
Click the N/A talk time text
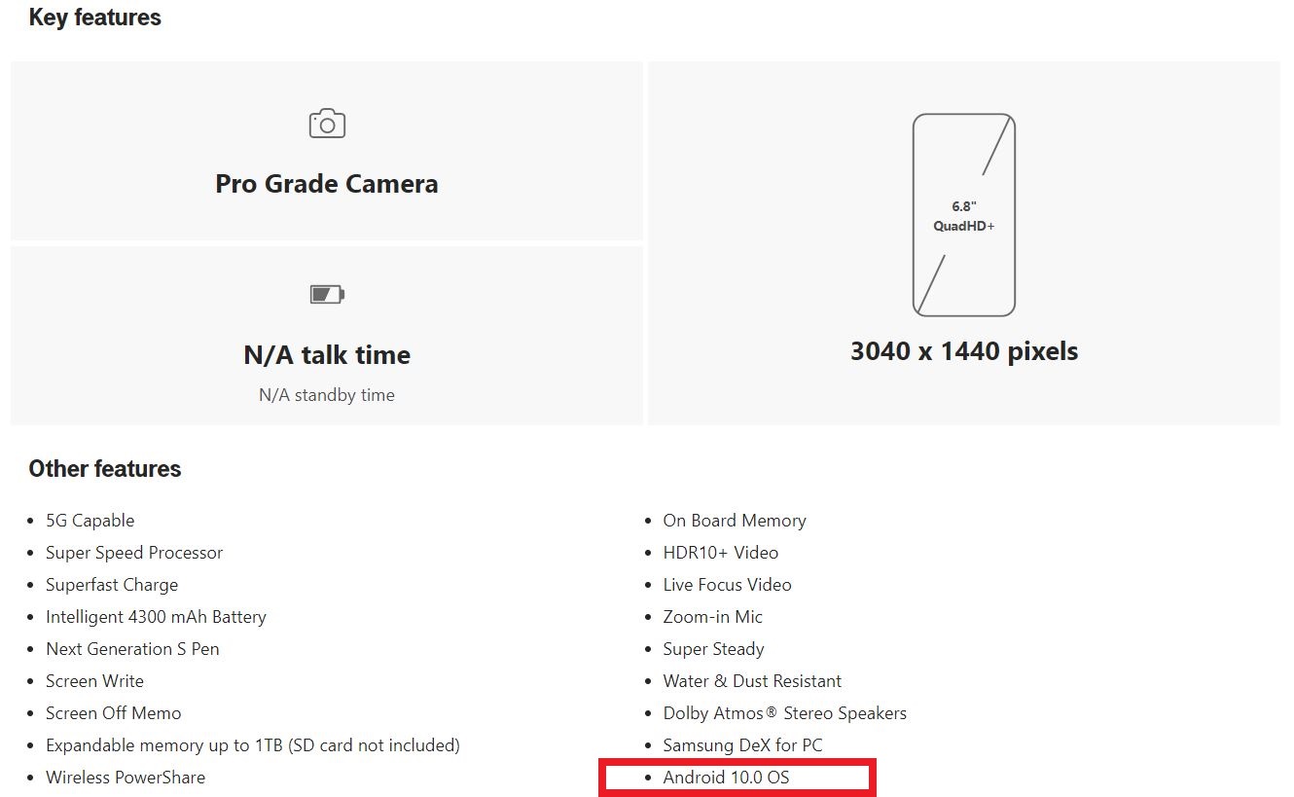tap(327, 355)
